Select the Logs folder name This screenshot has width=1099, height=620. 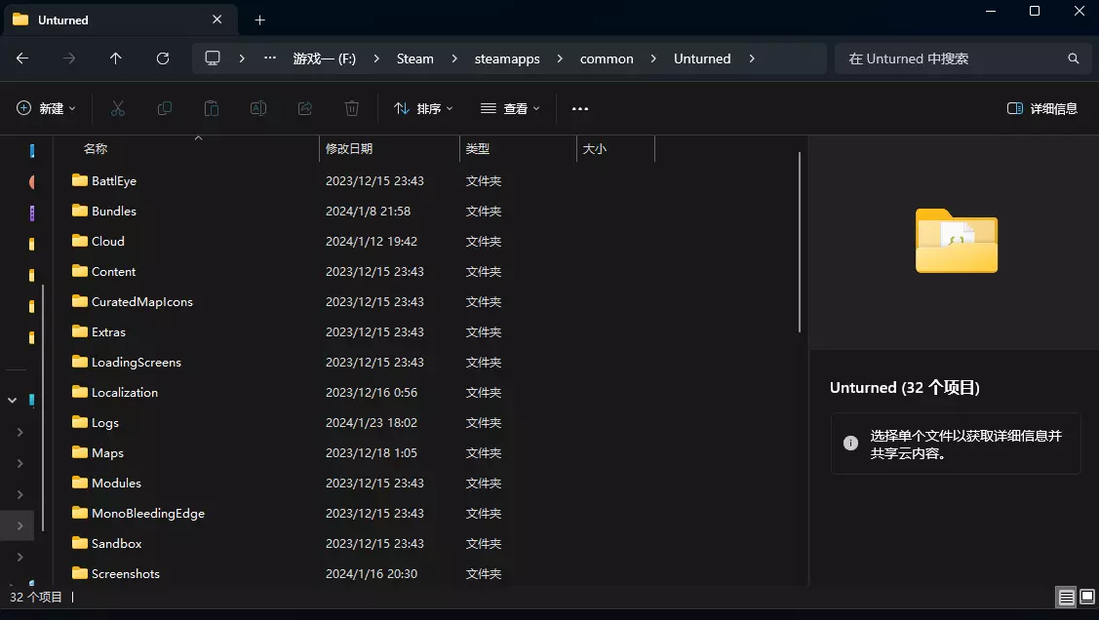[105, 422]
